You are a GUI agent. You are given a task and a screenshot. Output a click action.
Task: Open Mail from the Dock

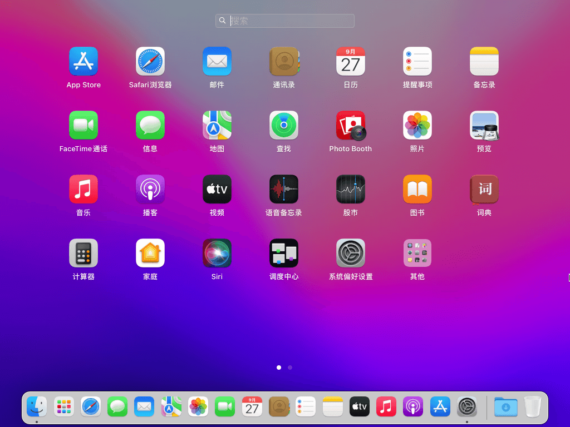point(144,406)
